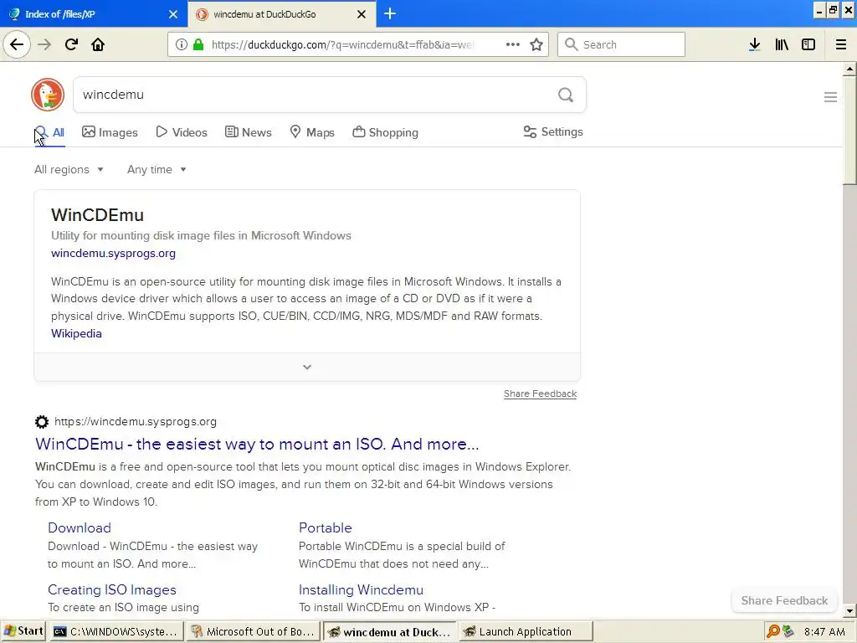Viewport: 857px width, 643px height.
Task: Switch to Maps results
Action: [312, 132]
